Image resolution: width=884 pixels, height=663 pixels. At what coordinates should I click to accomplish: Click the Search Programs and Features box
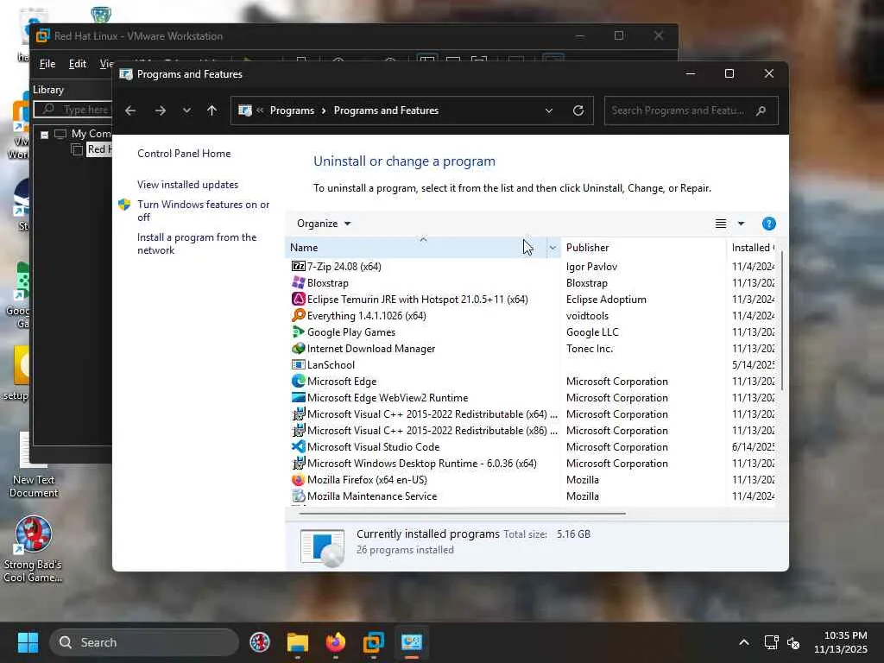coord(691,110)
